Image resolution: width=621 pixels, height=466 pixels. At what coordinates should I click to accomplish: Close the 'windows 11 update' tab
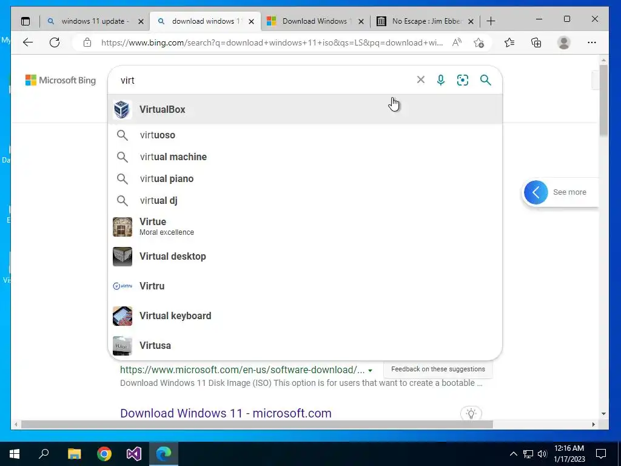(x=141, y=21)
